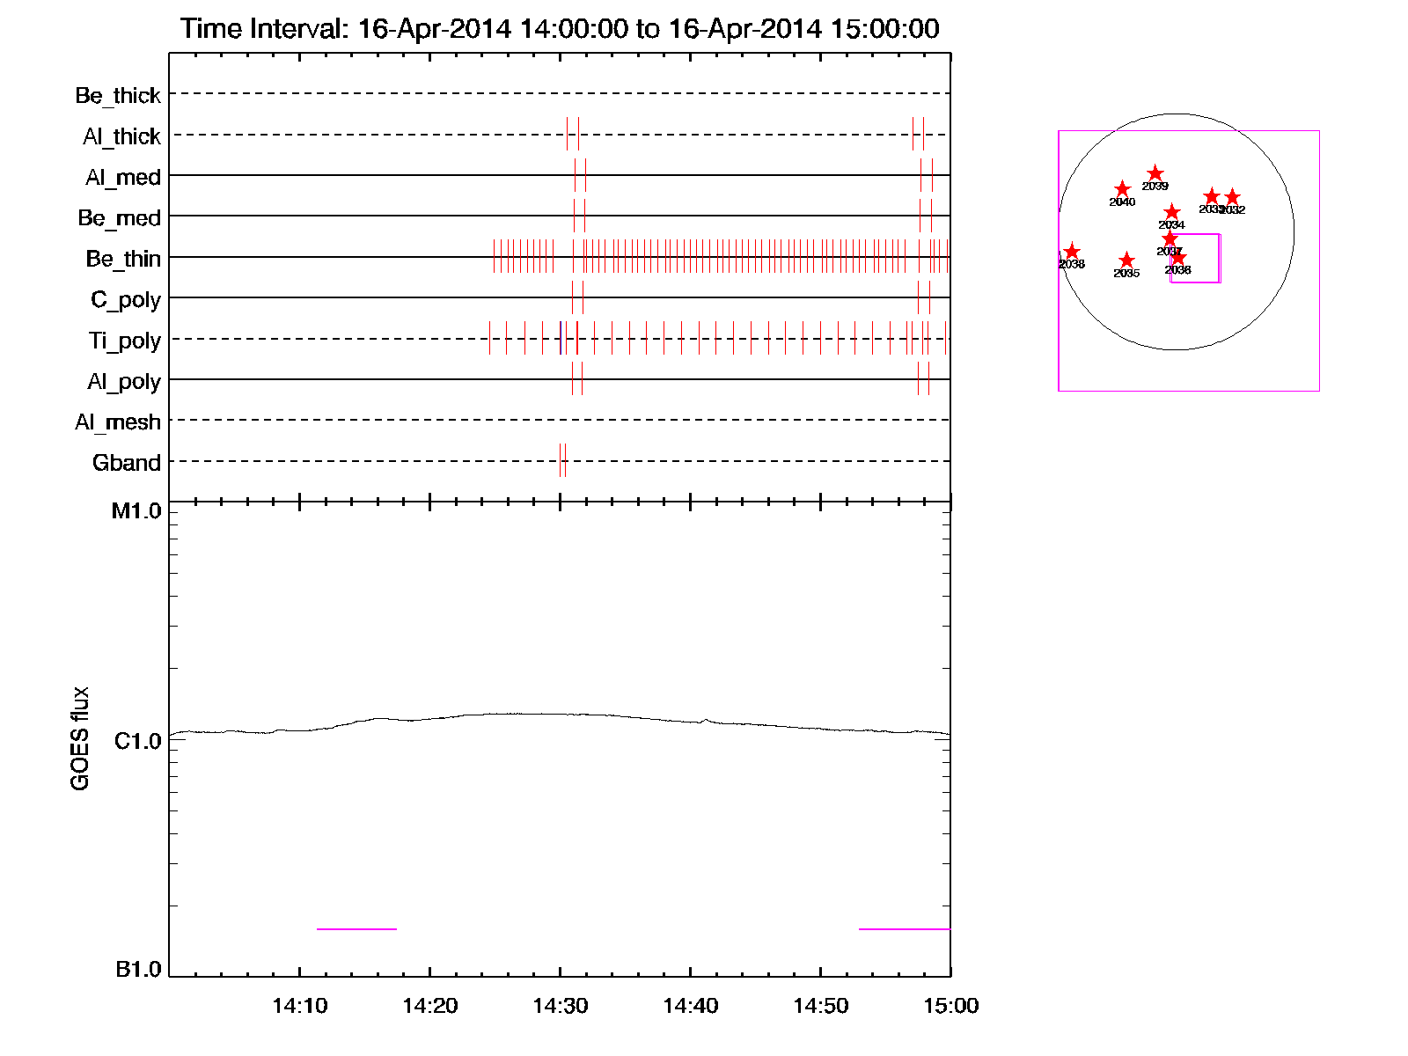Select the active region star 2040
Screen dimensions: 1408x1056
[x=1122, y=189]
